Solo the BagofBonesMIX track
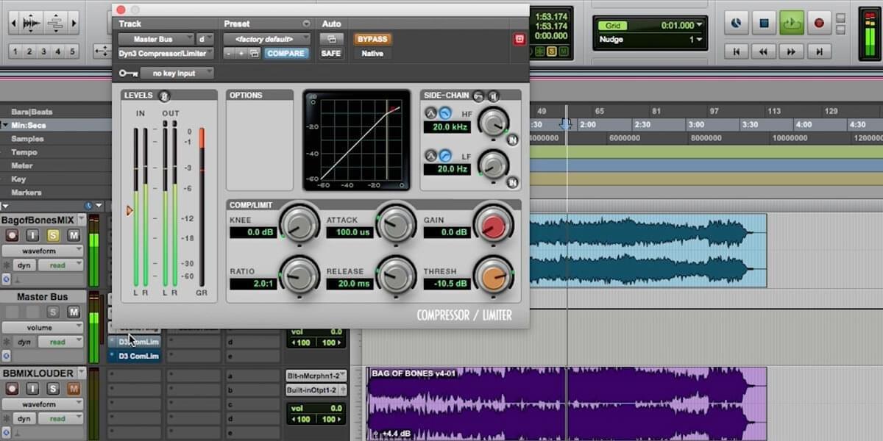Image resolution: width=883 pixels, height=441 pixels. 52,234
